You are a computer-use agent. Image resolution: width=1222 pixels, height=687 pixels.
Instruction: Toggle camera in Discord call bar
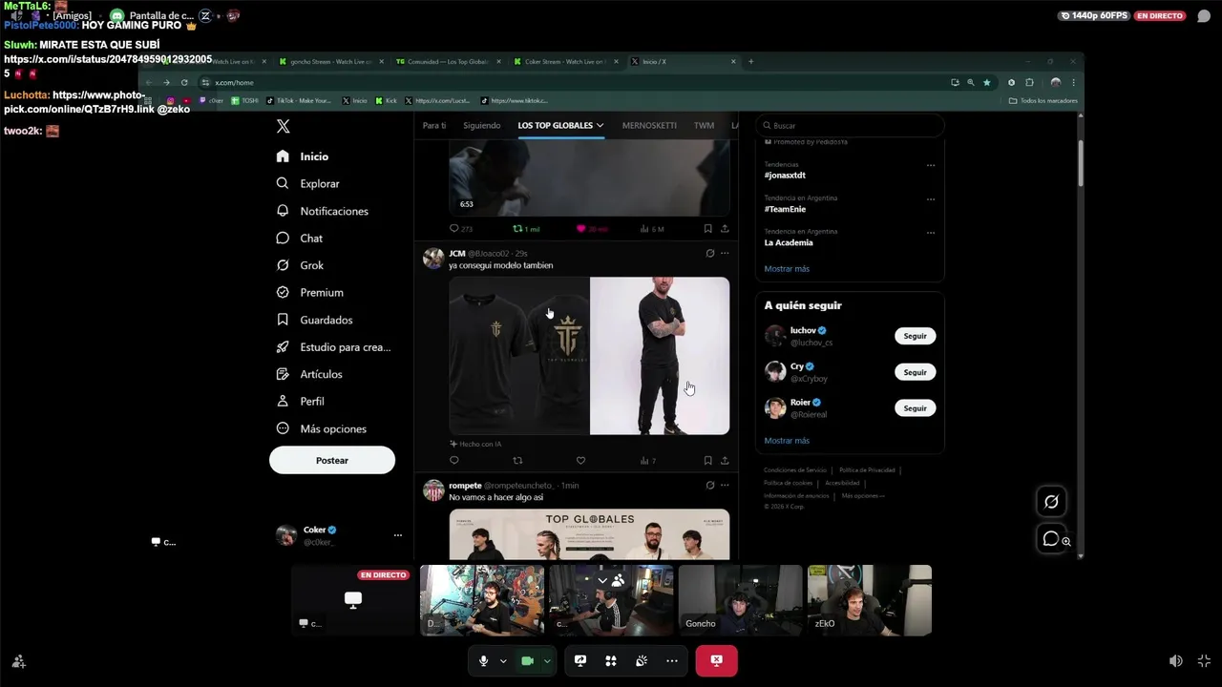click(527, 660)
